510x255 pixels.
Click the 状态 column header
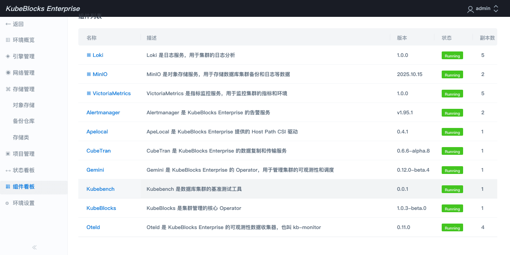click(x=447, y=38)
